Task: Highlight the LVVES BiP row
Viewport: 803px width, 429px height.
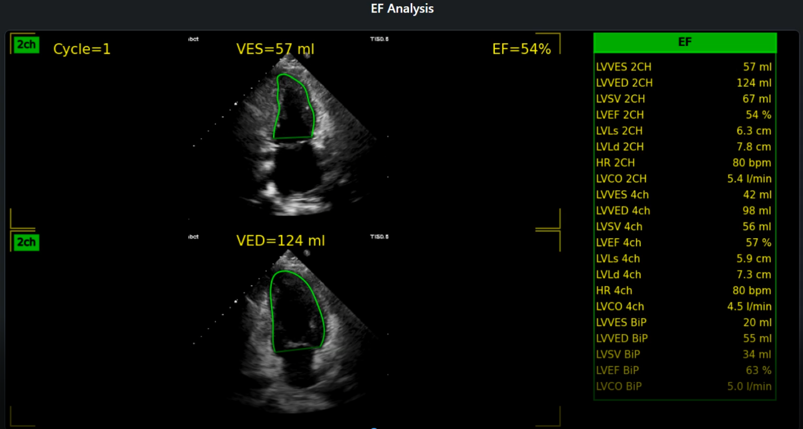Action: (683, 322)
